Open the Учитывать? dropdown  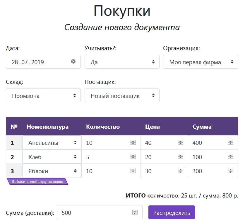click(122, 62)
